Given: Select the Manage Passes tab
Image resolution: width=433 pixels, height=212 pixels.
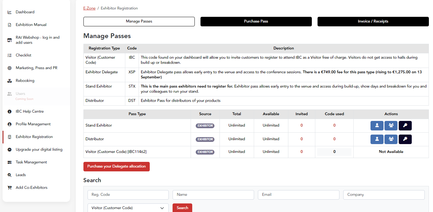Looking at the screenshot, I should click(x=139, y=21).
